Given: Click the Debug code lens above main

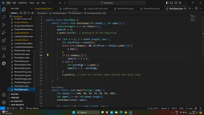Looking at the screenshot, I should [60, 87].
